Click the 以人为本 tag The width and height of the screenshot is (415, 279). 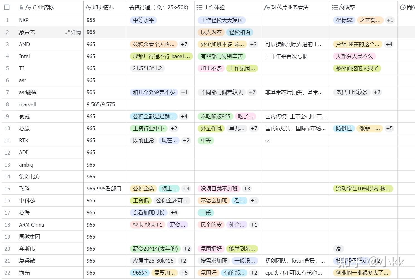[x=211, y=32]
